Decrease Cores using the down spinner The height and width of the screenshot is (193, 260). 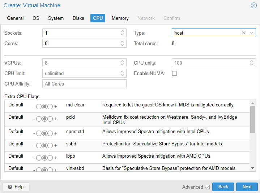(x=122, y=45)
